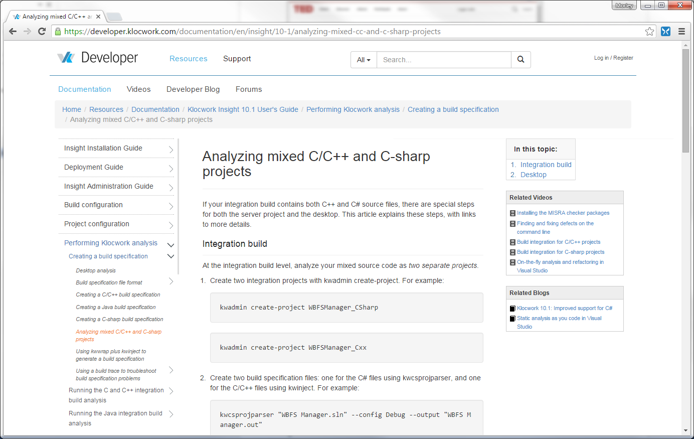
Task: Click Klocwork Insight 10.1 User's Guide breadcrumb
Action: [243, 109]
